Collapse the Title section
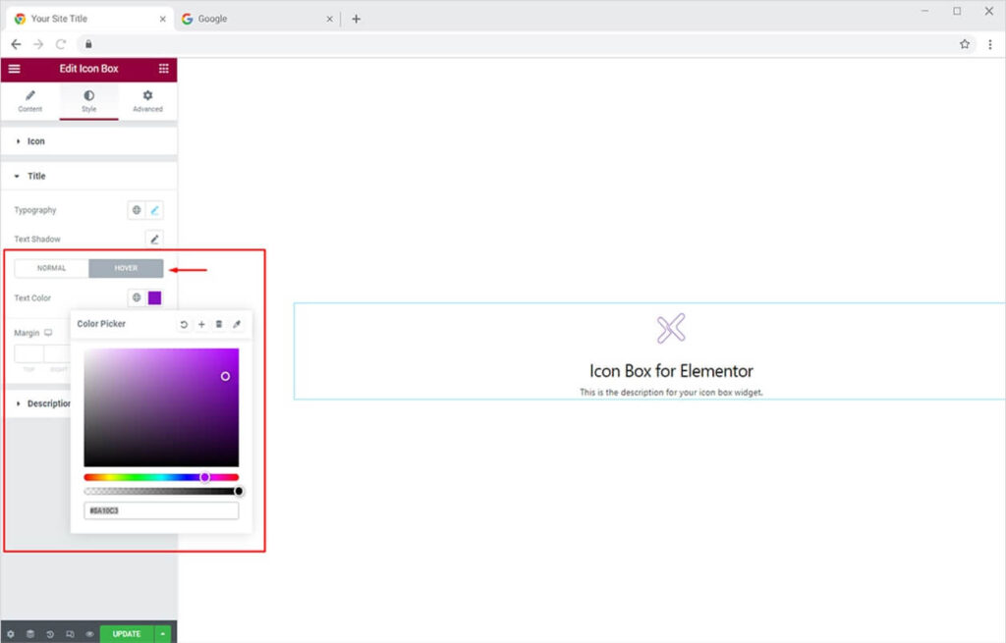This screenshot has height=643, width=1006. (35, 176)
